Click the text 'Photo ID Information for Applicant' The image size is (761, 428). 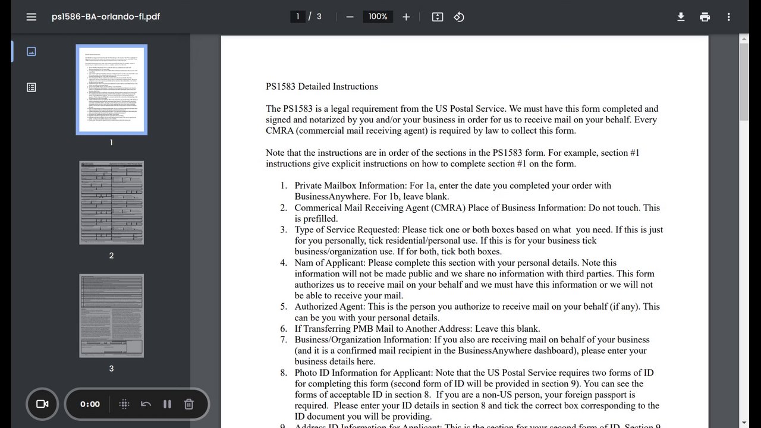364,373
